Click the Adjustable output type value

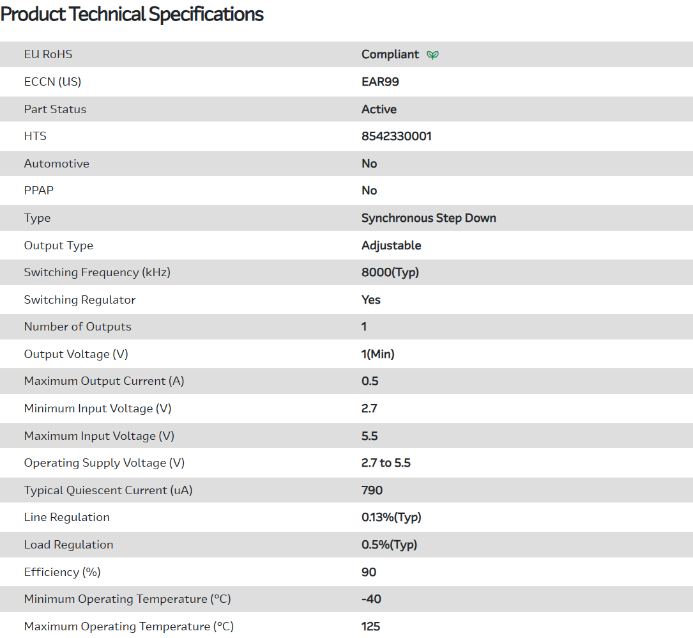391,245
